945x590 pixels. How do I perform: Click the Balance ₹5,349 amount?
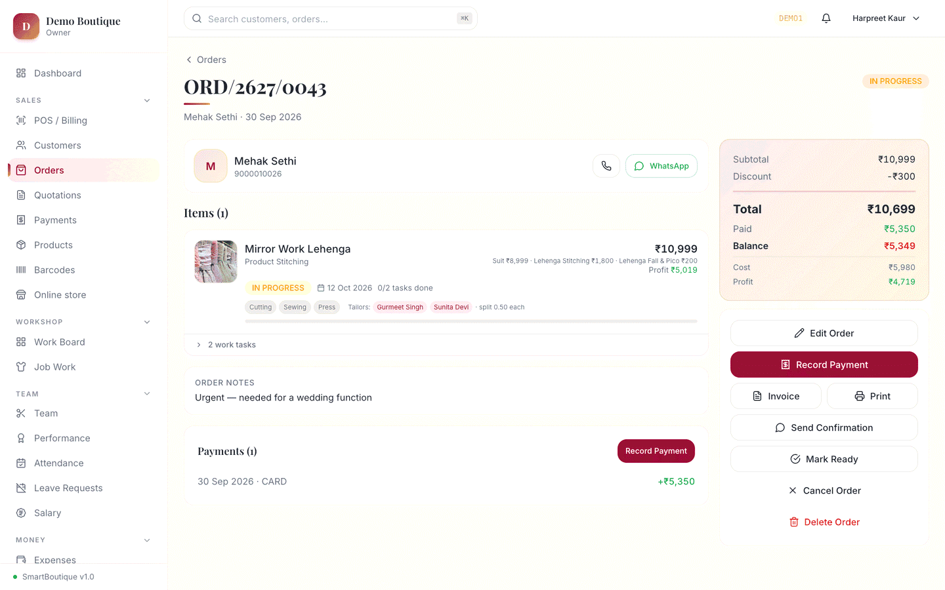pos(899,246)
